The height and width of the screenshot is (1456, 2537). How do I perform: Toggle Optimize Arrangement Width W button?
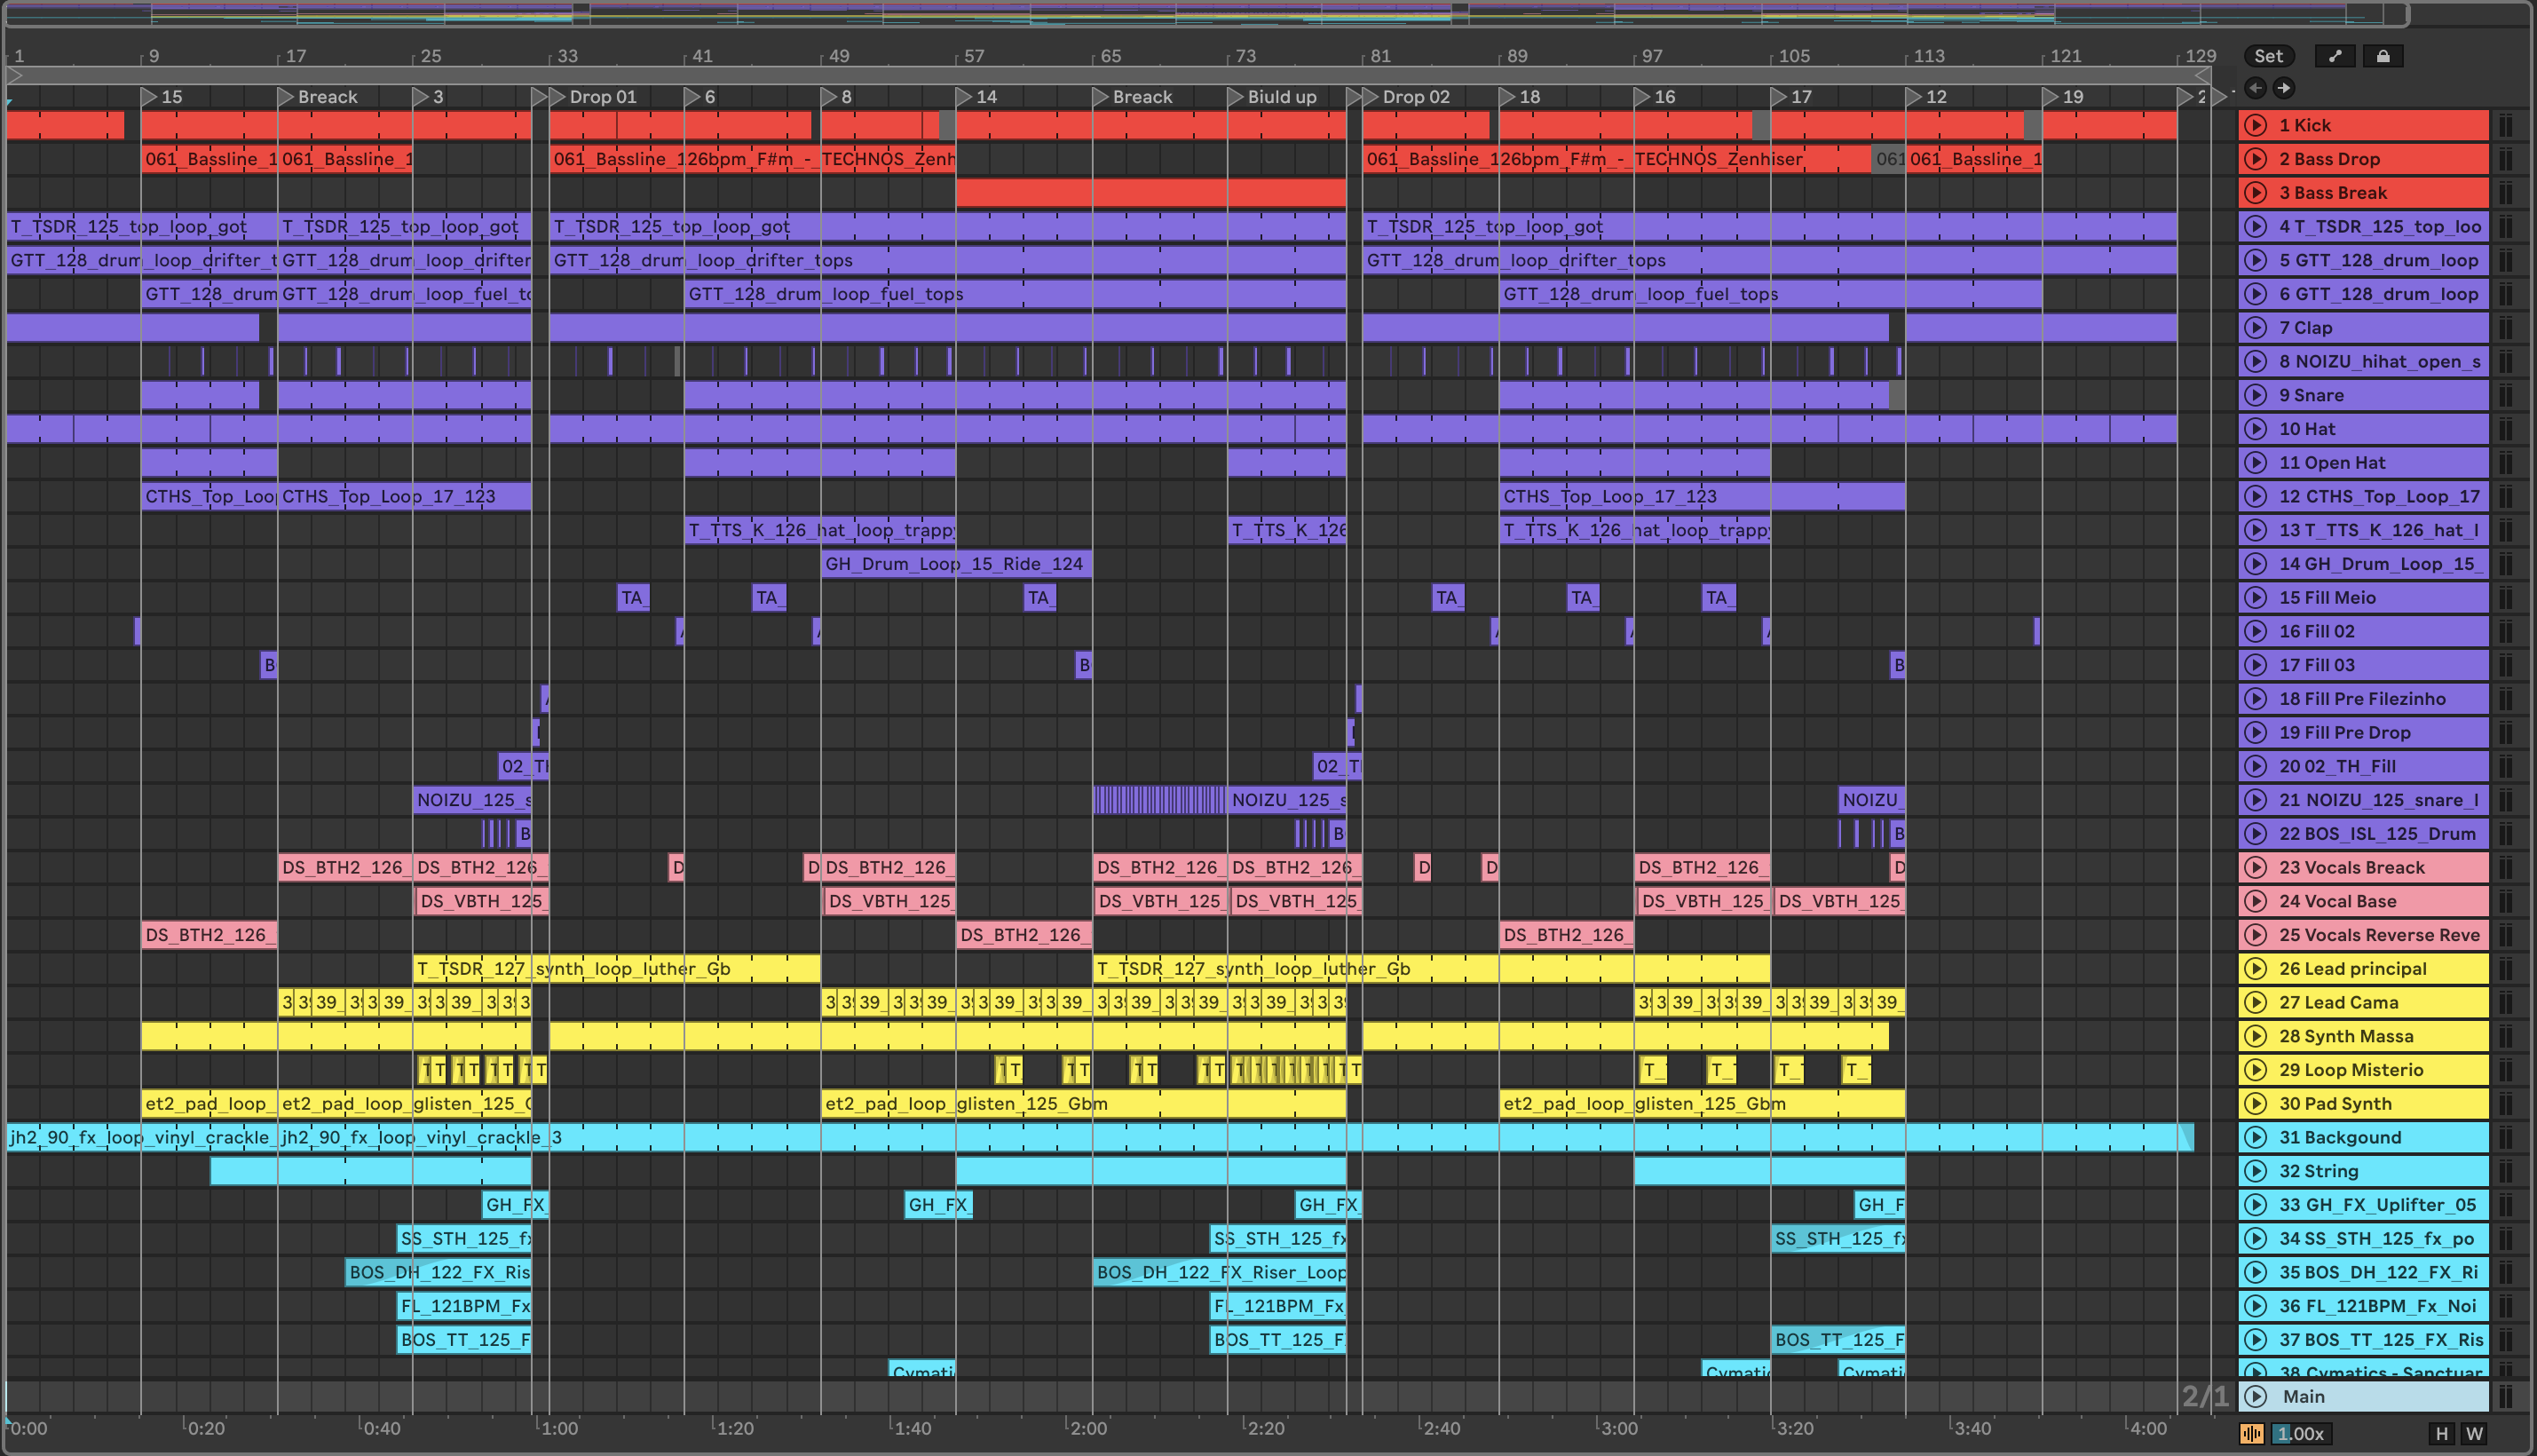point(2474,1434)
